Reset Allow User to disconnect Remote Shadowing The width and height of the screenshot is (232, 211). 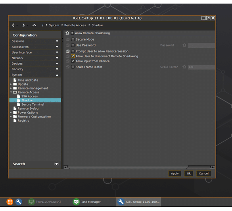coord(68,56)
